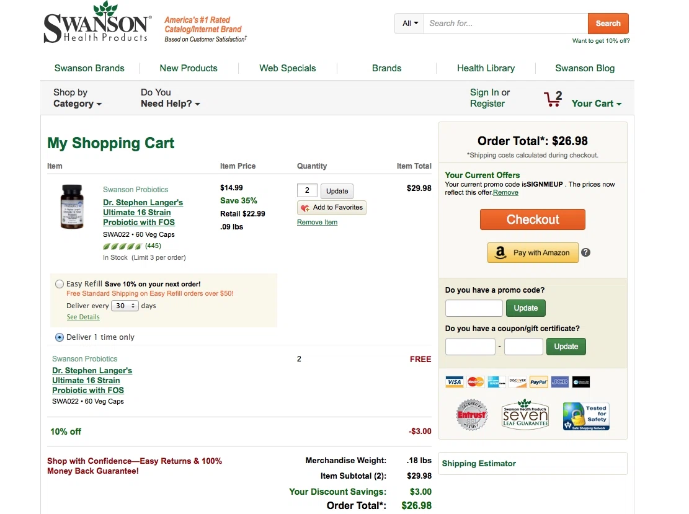The width and height of the screenshot is (689, 514).
Task: Click the Swanson Probiotics brand link above the bottle
Action: 135,189
